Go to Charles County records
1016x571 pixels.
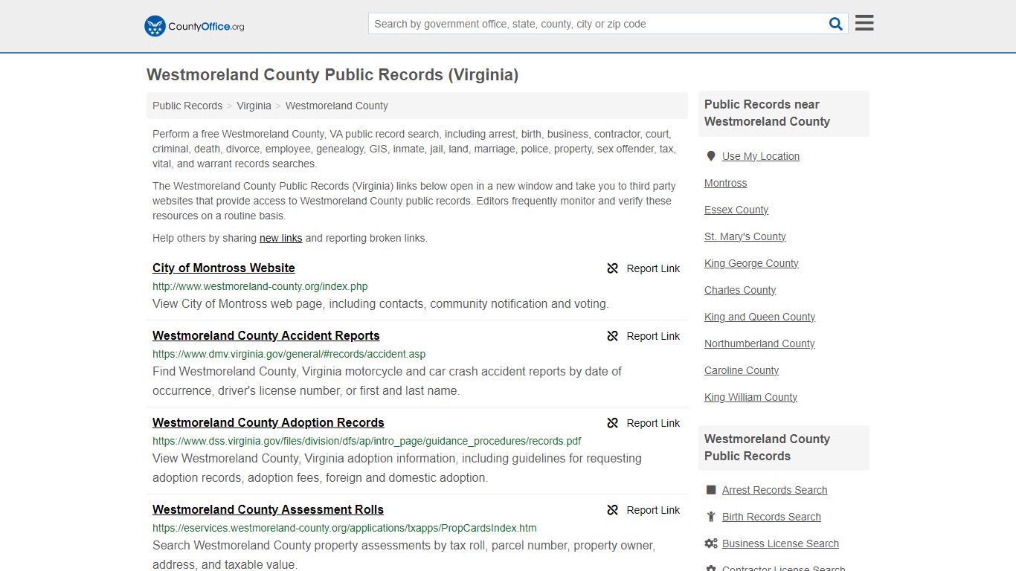pos(740,290)
